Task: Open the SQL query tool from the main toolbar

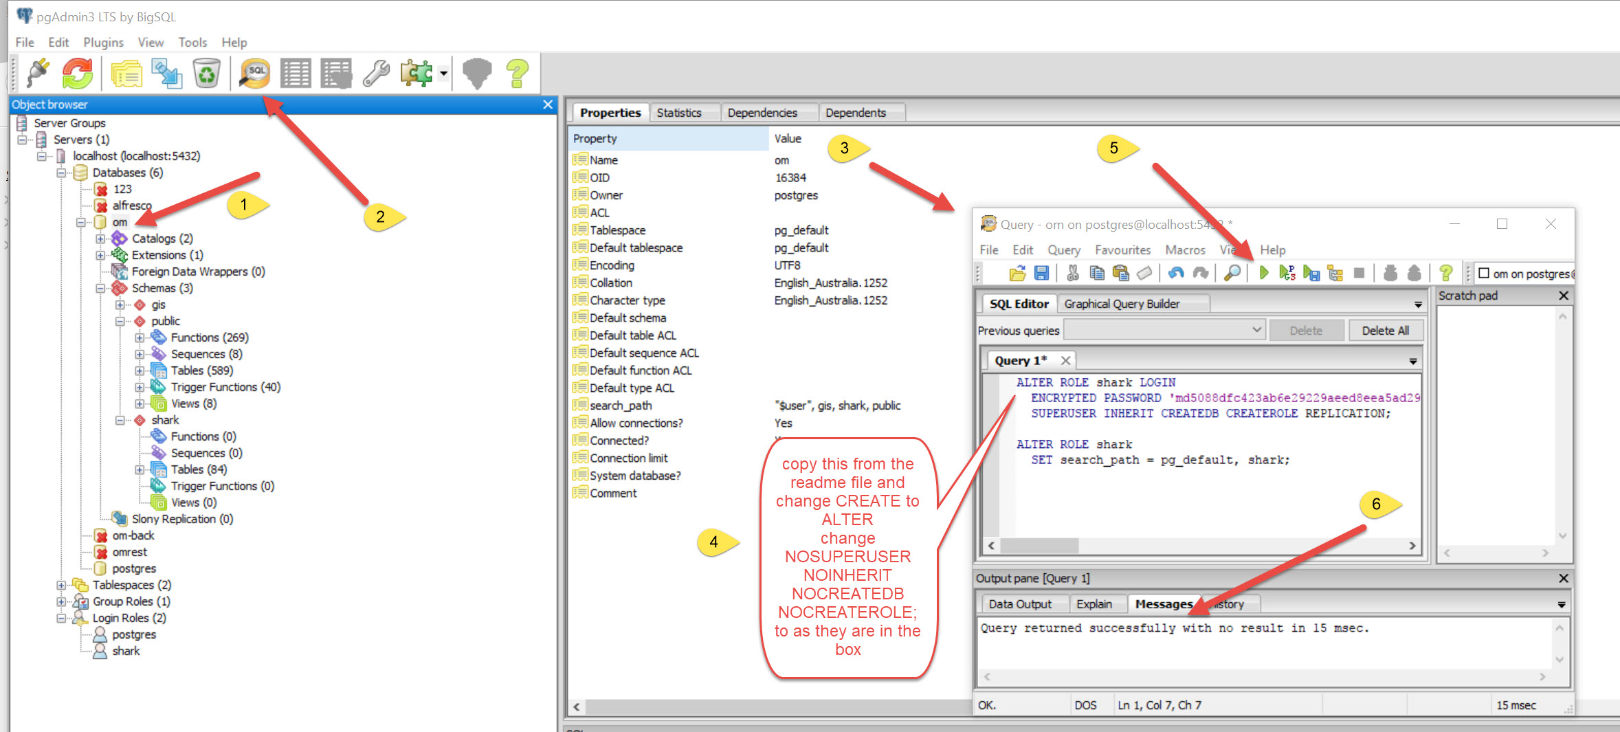Action: pos(254,73)
